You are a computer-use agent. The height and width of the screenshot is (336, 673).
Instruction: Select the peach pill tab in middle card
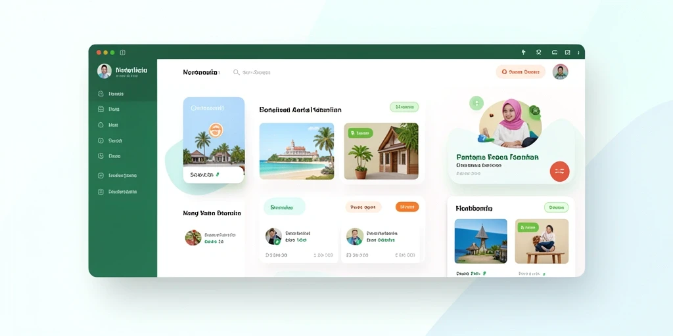point(363,207)
